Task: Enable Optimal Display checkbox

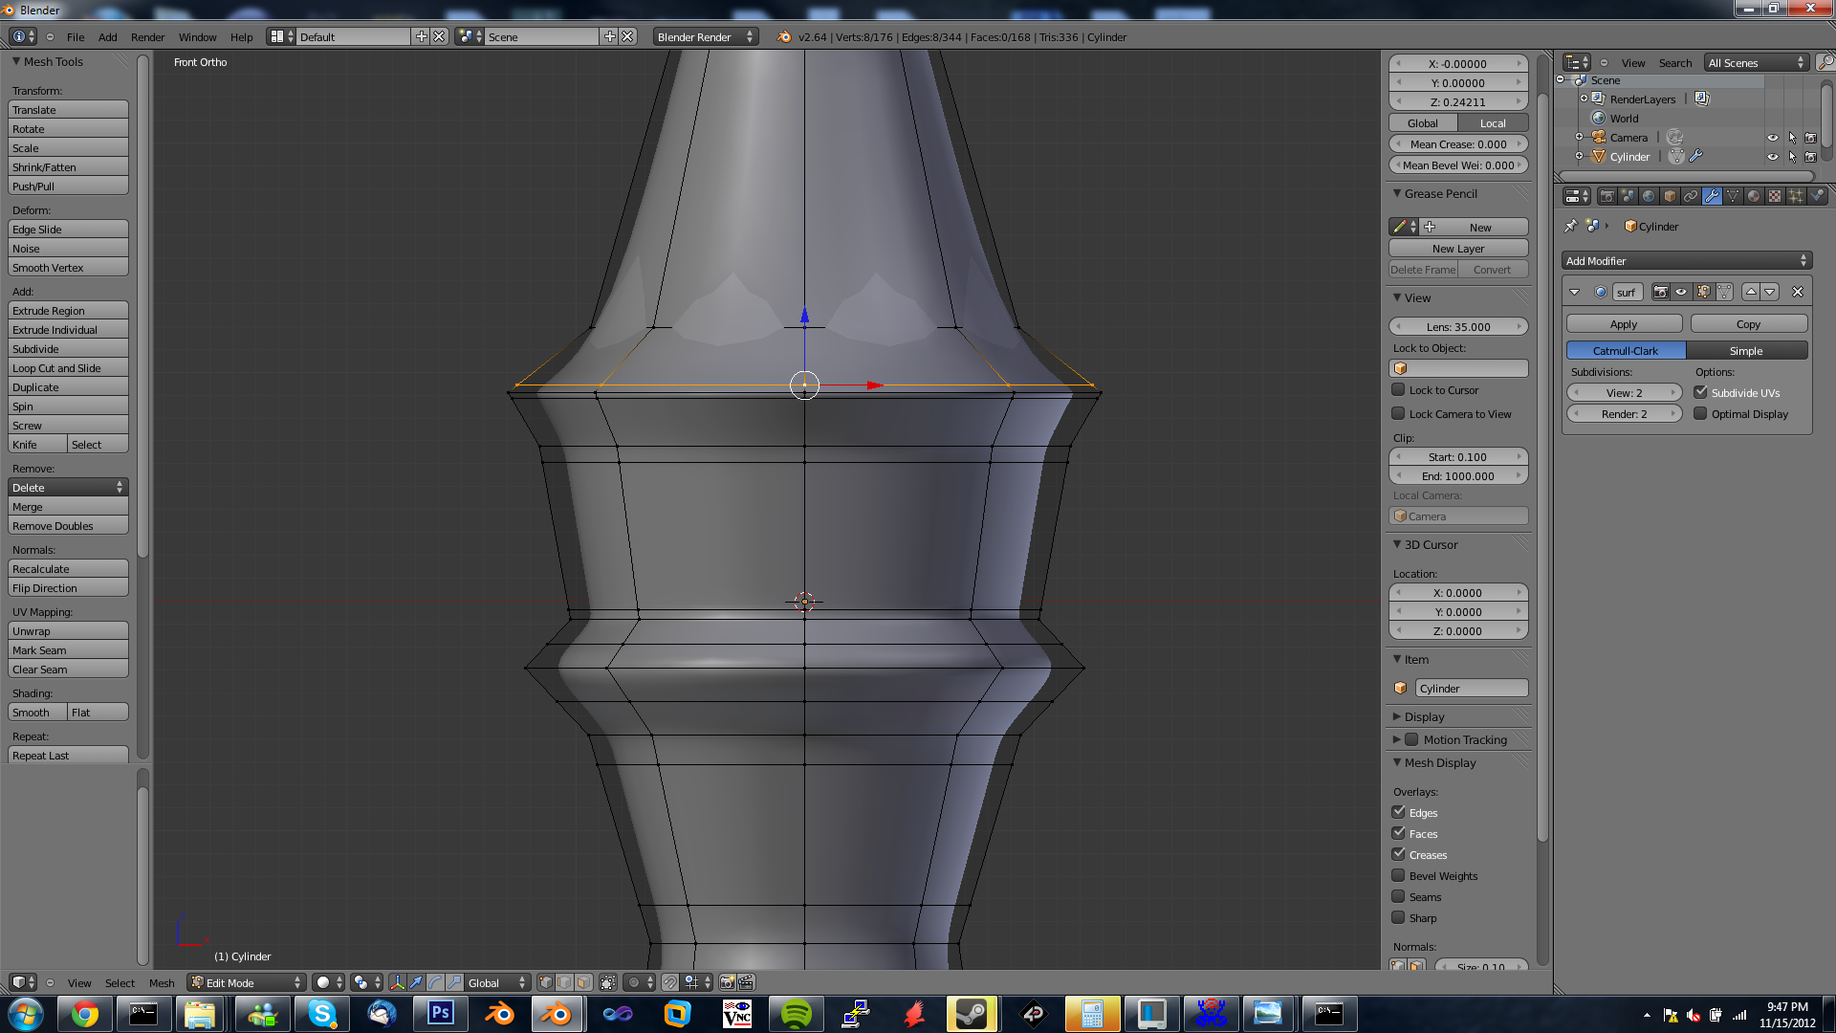Action: (x=1700, y=413)
